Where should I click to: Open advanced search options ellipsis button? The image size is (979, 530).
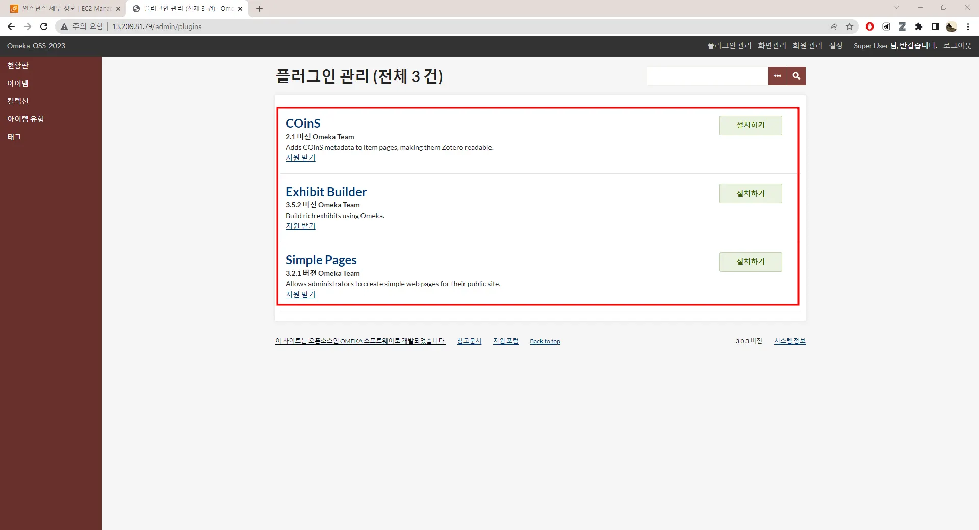[x=778, y=76]
